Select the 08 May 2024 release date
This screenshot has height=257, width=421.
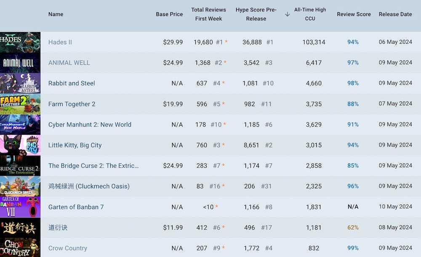pos(395,228)
